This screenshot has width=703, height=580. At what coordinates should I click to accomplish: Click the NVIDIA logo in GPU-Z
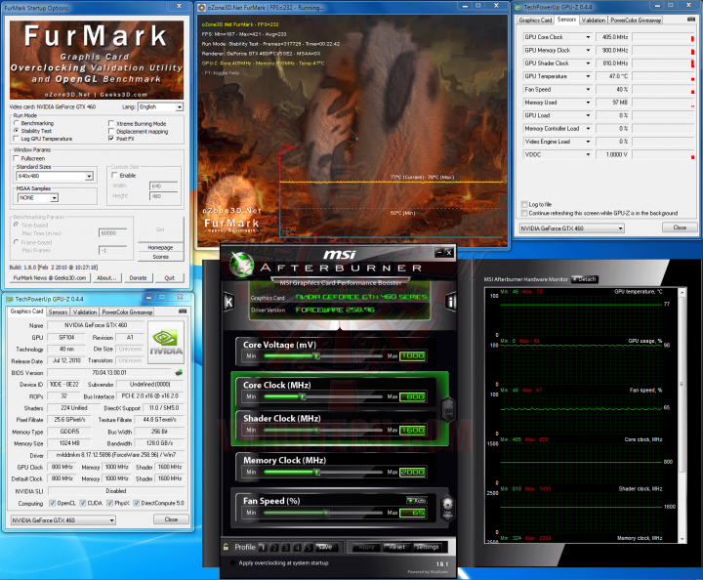point(166,343)
